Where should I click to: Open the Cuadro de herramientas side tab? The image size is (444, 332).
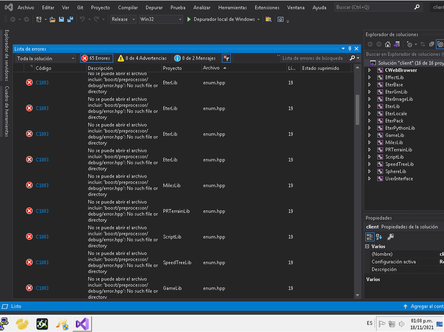click(x=7, y=111)
